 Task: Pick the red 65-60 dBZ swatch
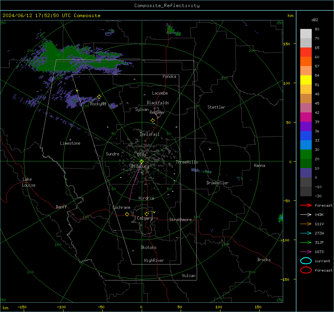306,52
